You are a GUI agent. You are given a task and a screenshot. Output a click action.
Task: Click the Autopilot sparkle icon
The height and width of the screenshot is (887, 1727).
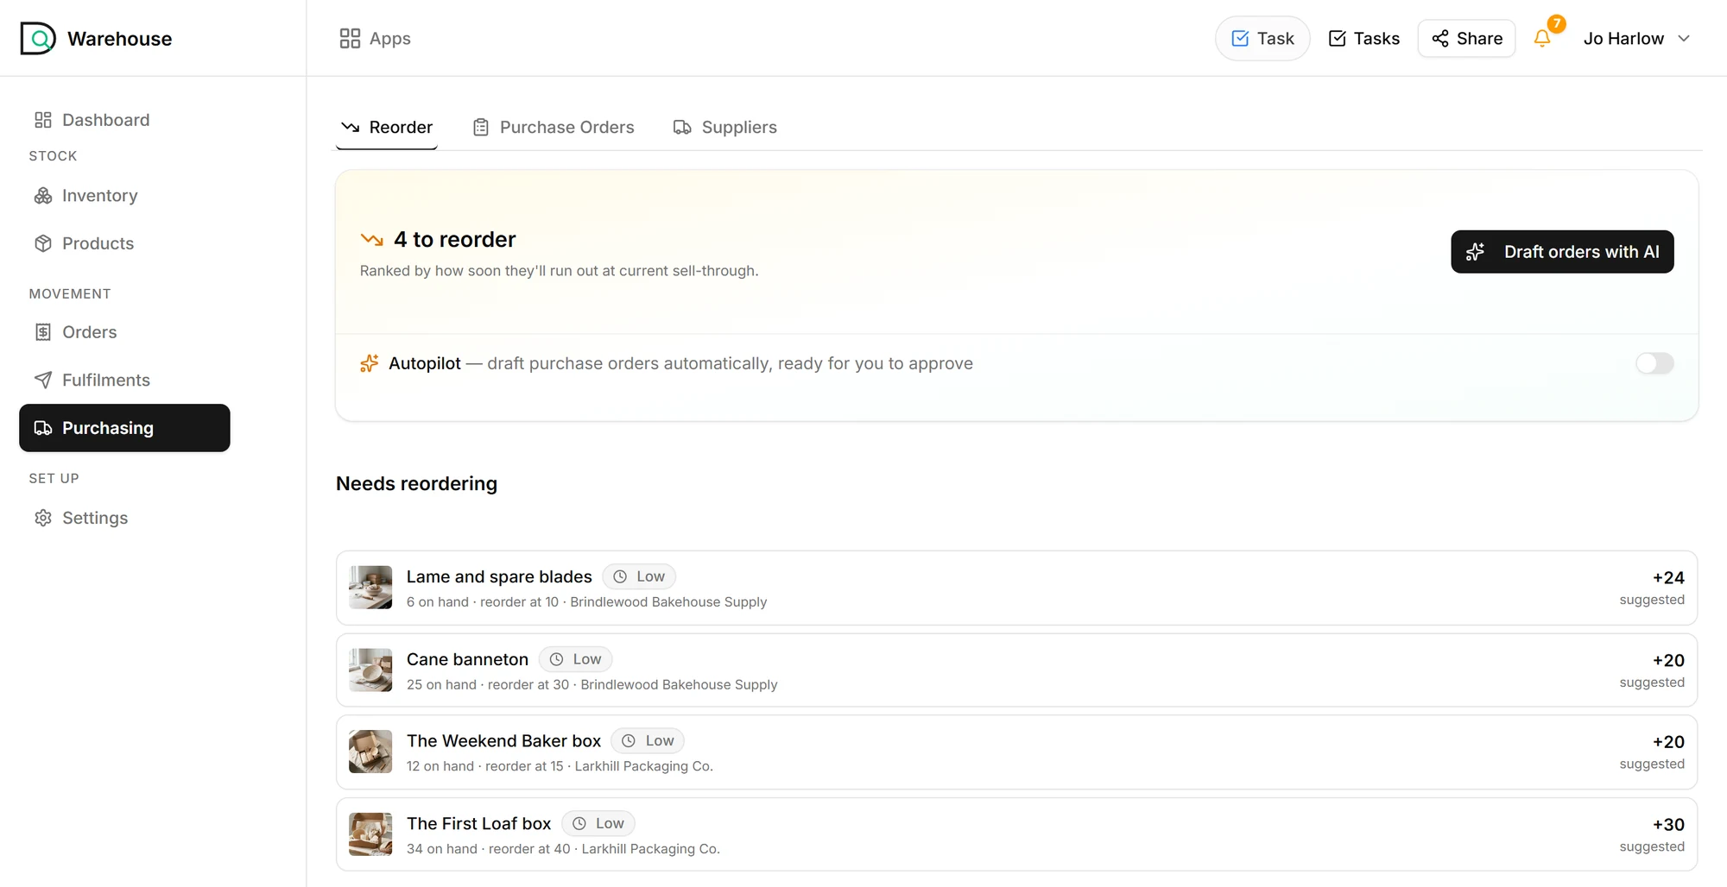(x=370, y=363)
